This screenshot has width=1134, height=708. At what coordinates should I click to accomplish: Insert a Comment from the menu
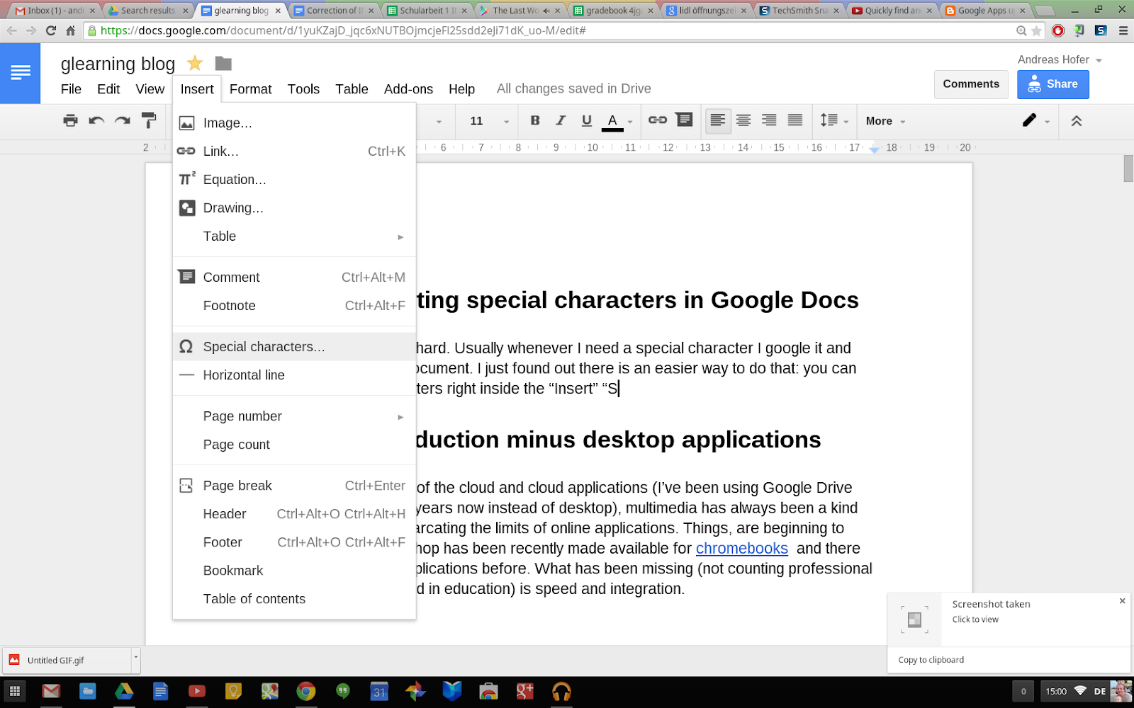pos(294,278)
